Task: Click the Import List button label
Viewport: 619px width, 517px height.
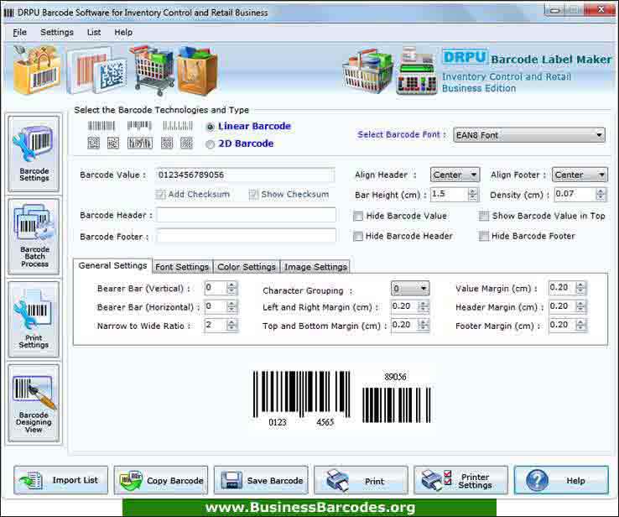Action: point(75,480)
